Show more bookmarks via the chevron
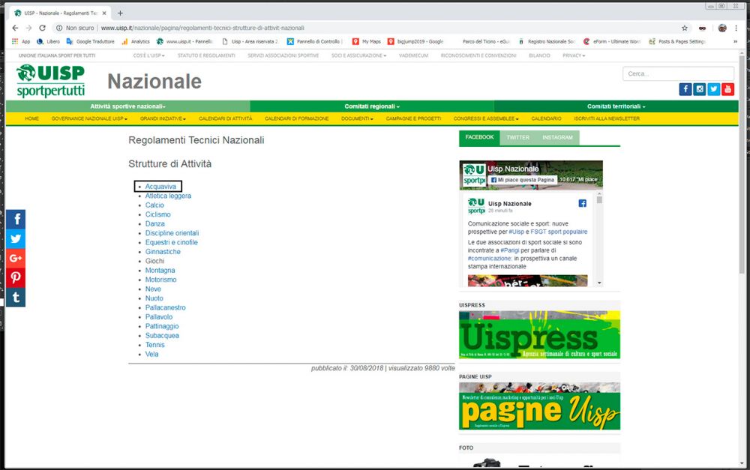 735,41
